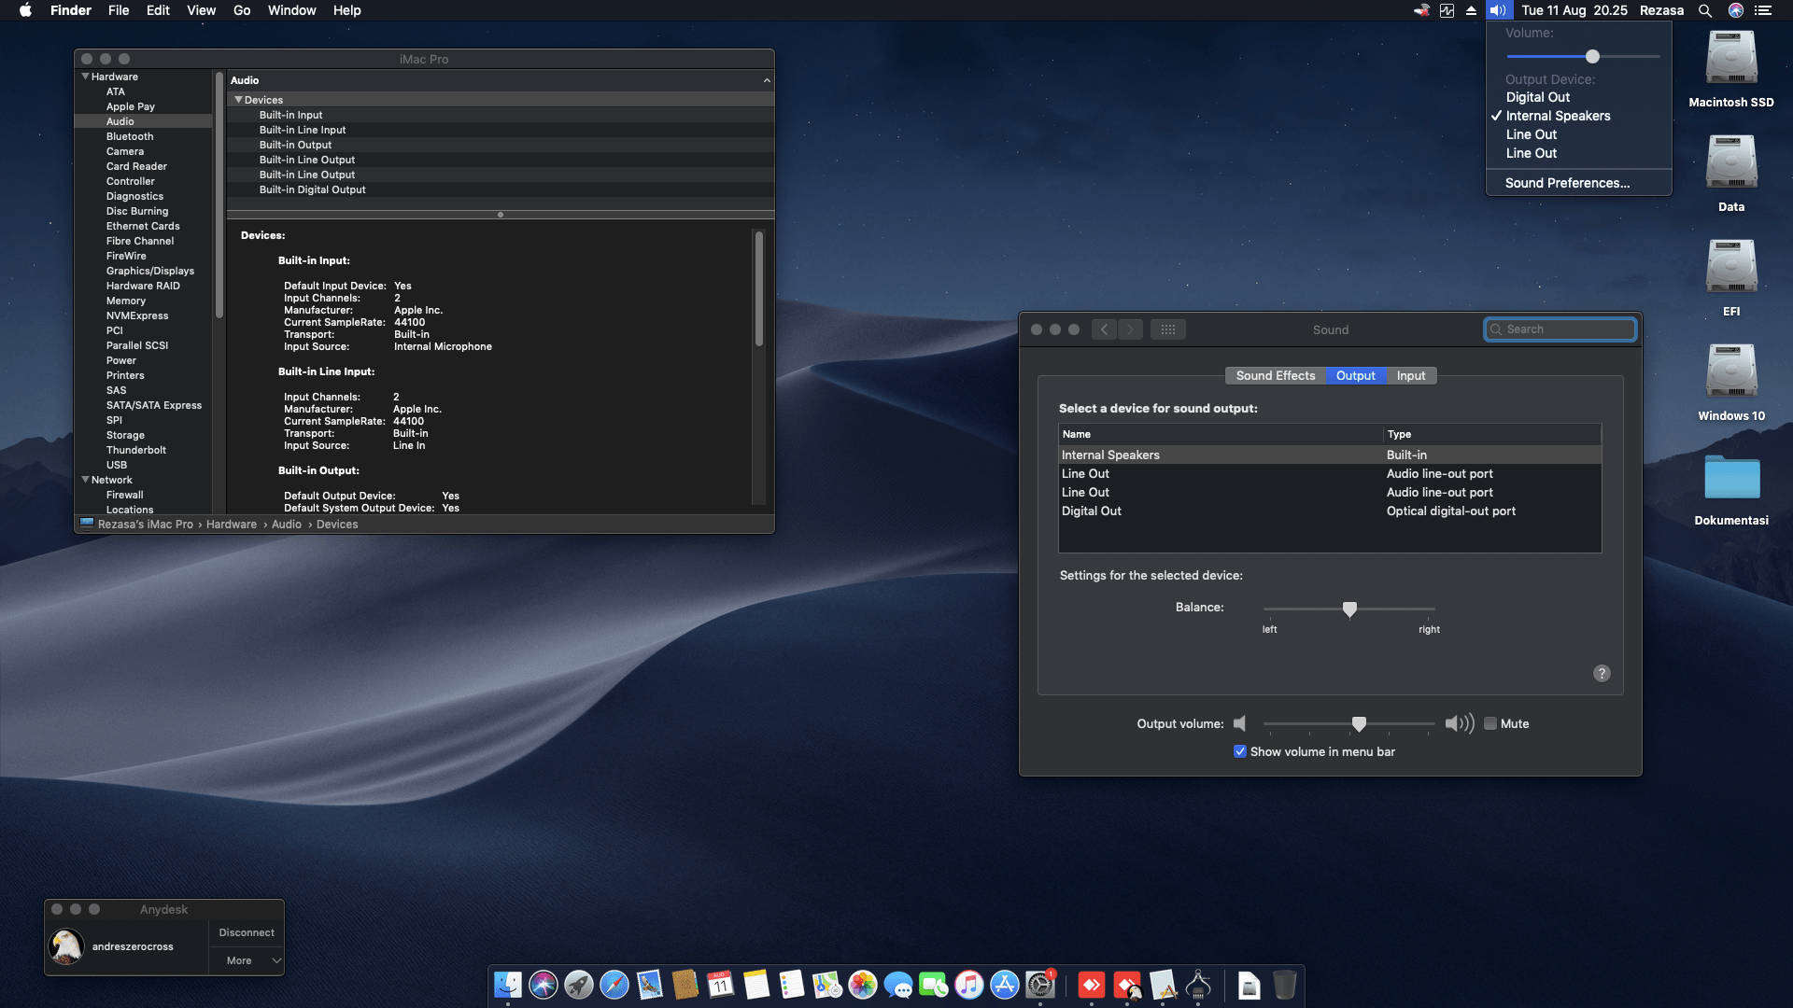Click the Show All grid icon in Sound preferences
This screenshot has width=1793, height=1008.
coord(1168,329)
